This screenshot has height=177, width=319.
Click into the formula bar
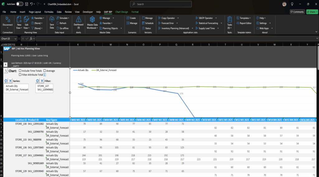tap(176, 38)
